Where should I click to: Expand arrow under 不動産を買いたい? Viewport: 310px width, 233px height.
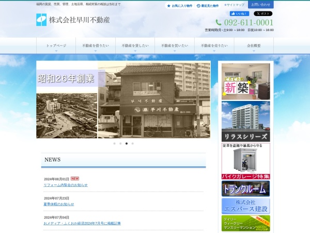click(x=175, y=51)
